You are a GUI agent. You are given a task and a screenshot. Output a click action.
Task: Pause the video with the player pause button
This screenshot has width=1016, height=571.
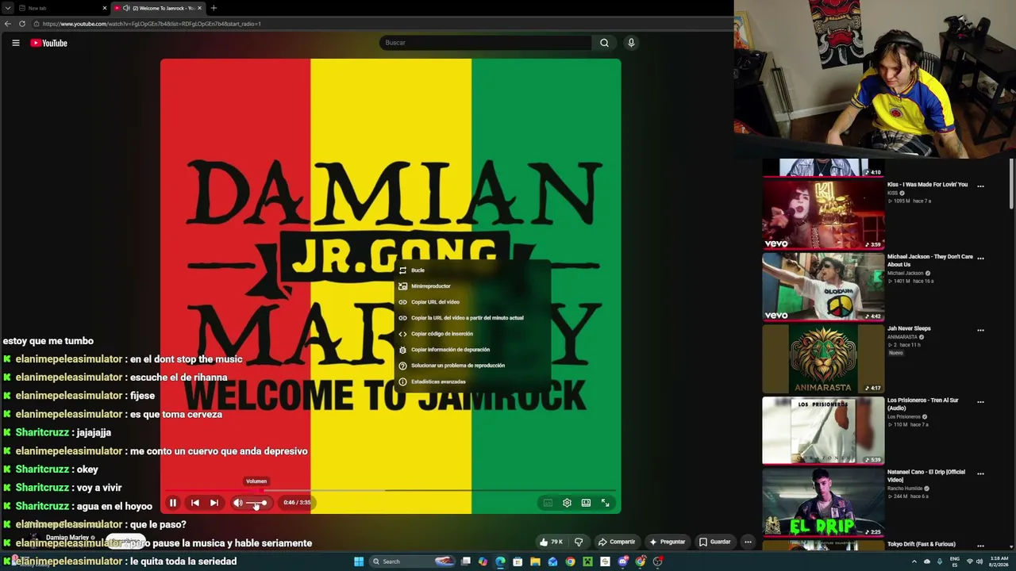click(173, 503)
